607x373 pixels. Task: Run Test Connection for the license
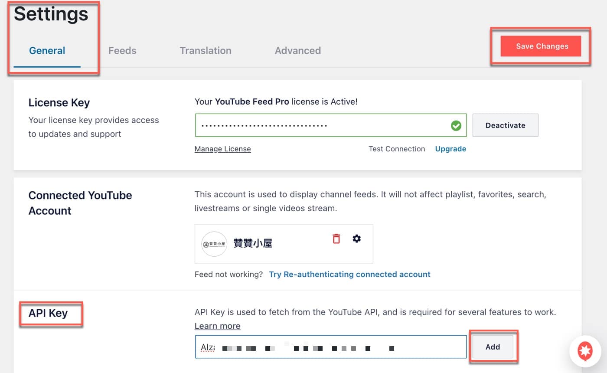(397, 149)
